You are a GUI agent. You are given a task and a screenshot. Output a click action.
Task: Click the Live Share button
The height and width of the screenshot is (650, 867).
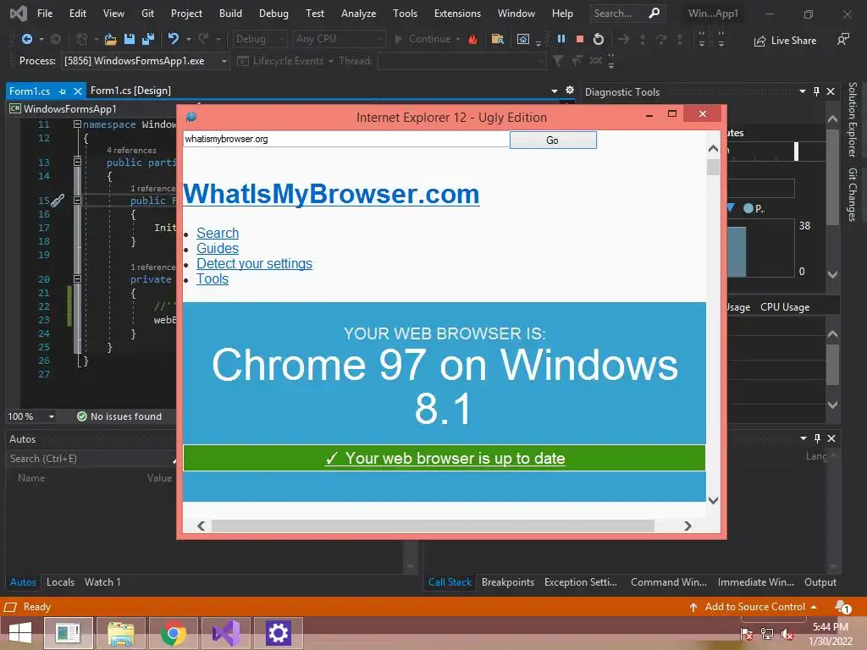click(x=785, y=41)
